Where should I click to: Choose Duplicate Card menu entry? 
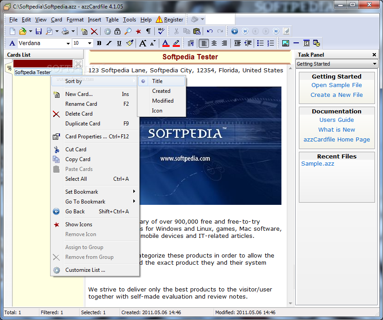click(95, 124)
